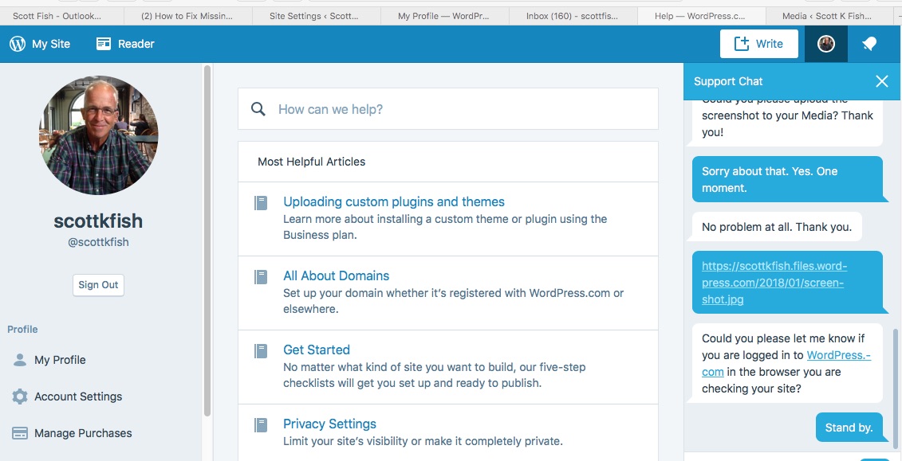Open Uploading custom plugins and themes article

pyautogui.click(x=394, y=201)
